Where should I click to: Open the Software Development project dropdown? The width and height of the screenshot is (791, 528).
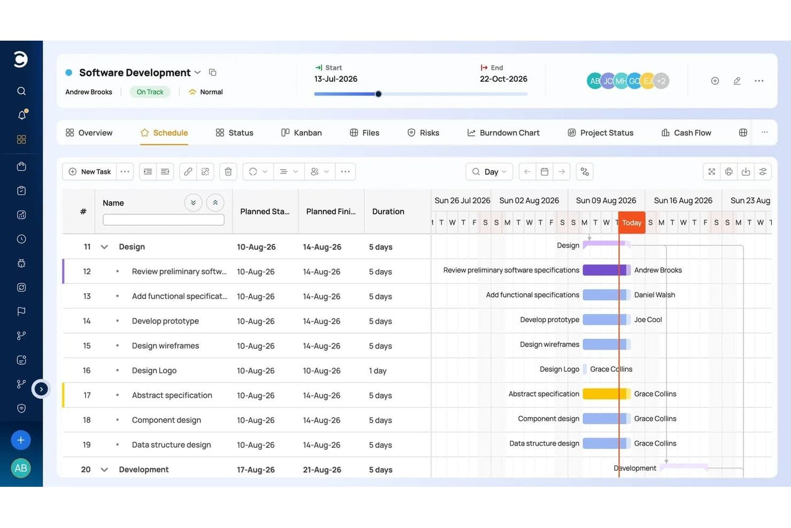pos(197,72)
